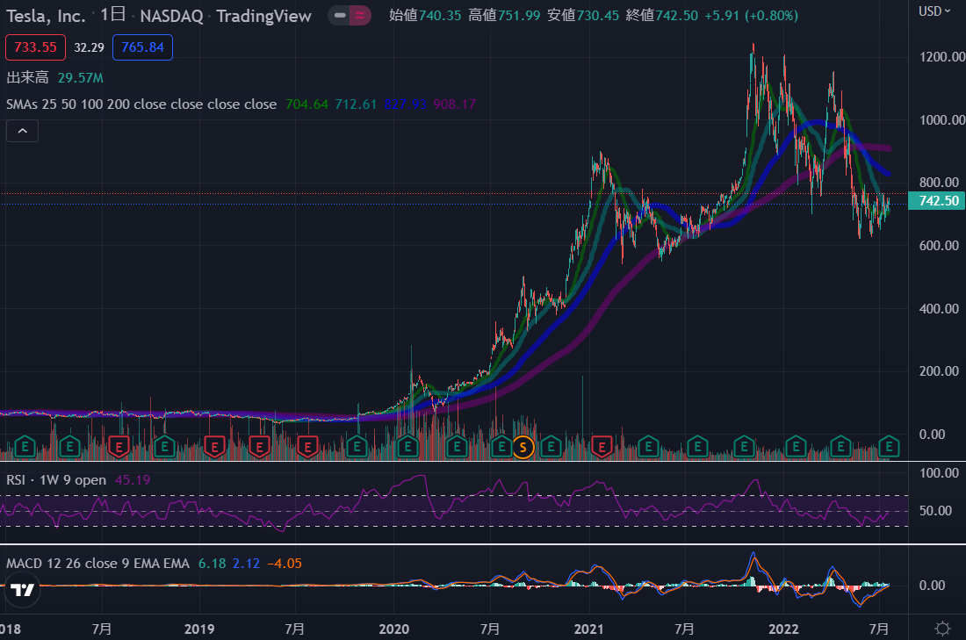Click the blue 827.93 SMA value
This screenshot has height=640, width=966.
pyautogui.click(x=405, y=104)
